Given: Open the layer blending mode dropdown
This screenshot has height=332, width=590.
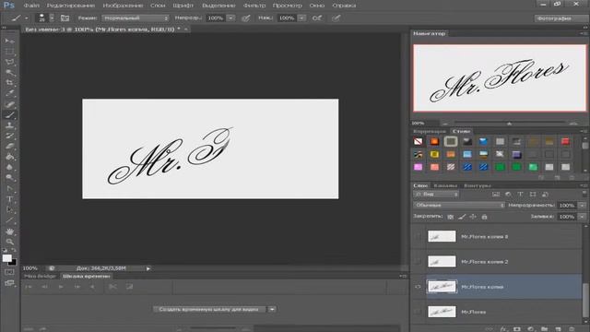Looking at the screenshot, I should coord(459,205).
